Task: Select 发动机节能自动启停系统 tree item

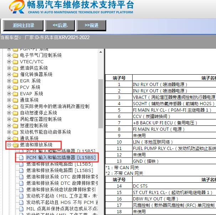Action: [45, 132]
